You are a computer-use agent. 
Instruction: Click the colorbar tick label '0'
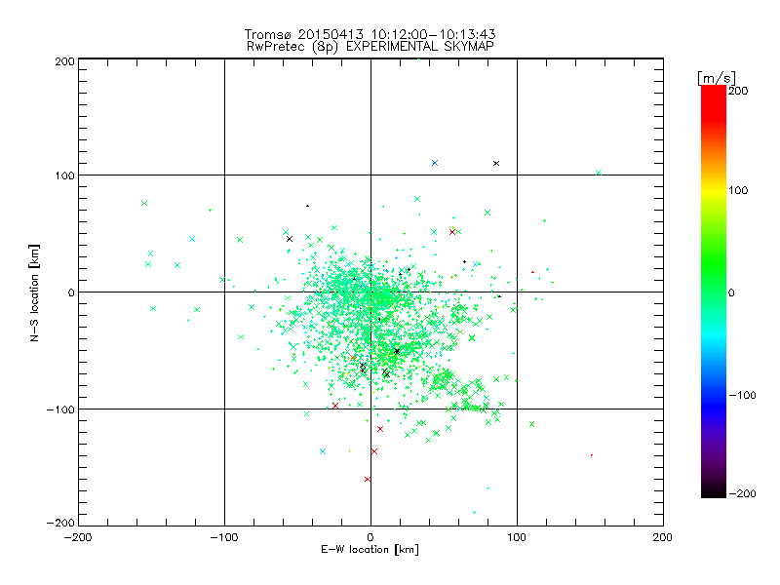(731, 293)
